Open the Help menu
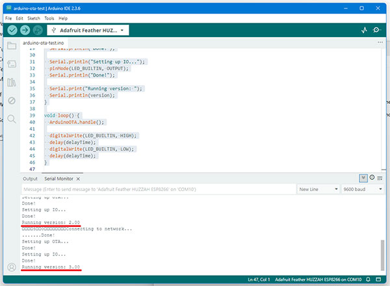This screenshot has height=286, width=390. click(63, 18)
